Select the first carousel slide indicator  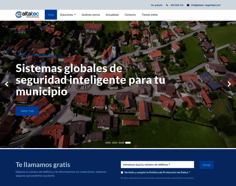coord(108,143)
